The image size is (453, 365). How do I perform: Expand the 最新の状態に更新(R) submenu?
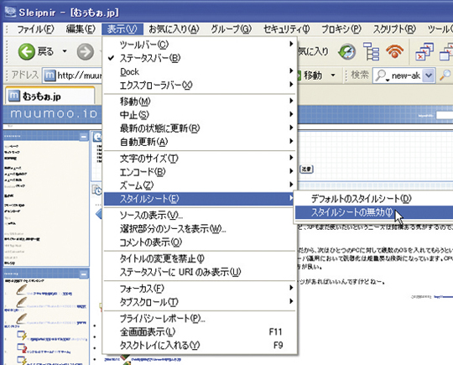pyautogui.click(x=200, y=128)
